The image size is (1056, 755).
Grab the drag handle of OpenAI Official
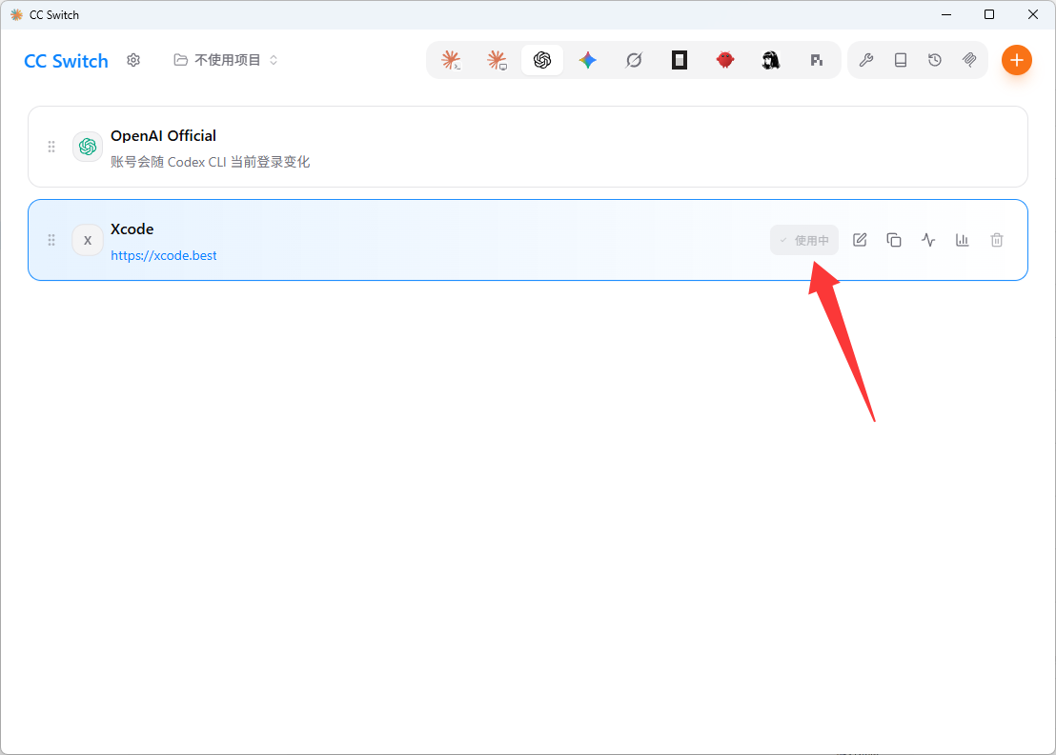51,147
